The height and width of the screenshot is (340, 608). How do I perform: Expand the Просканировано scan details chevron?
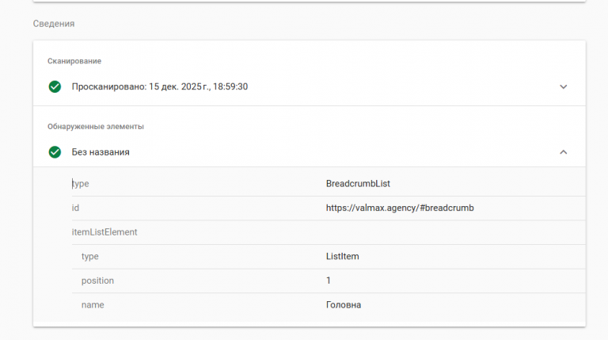click(563, 86)
